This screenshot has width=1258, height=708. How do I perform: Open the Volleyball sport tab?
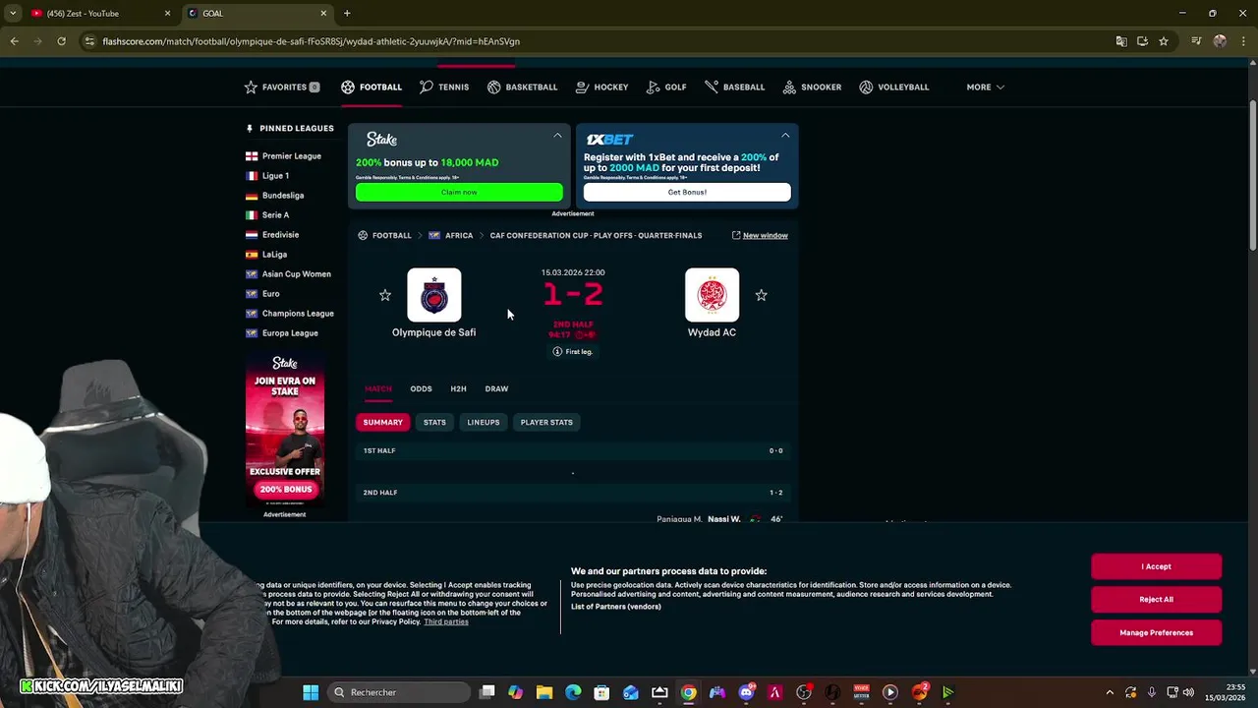coord(893,88)
